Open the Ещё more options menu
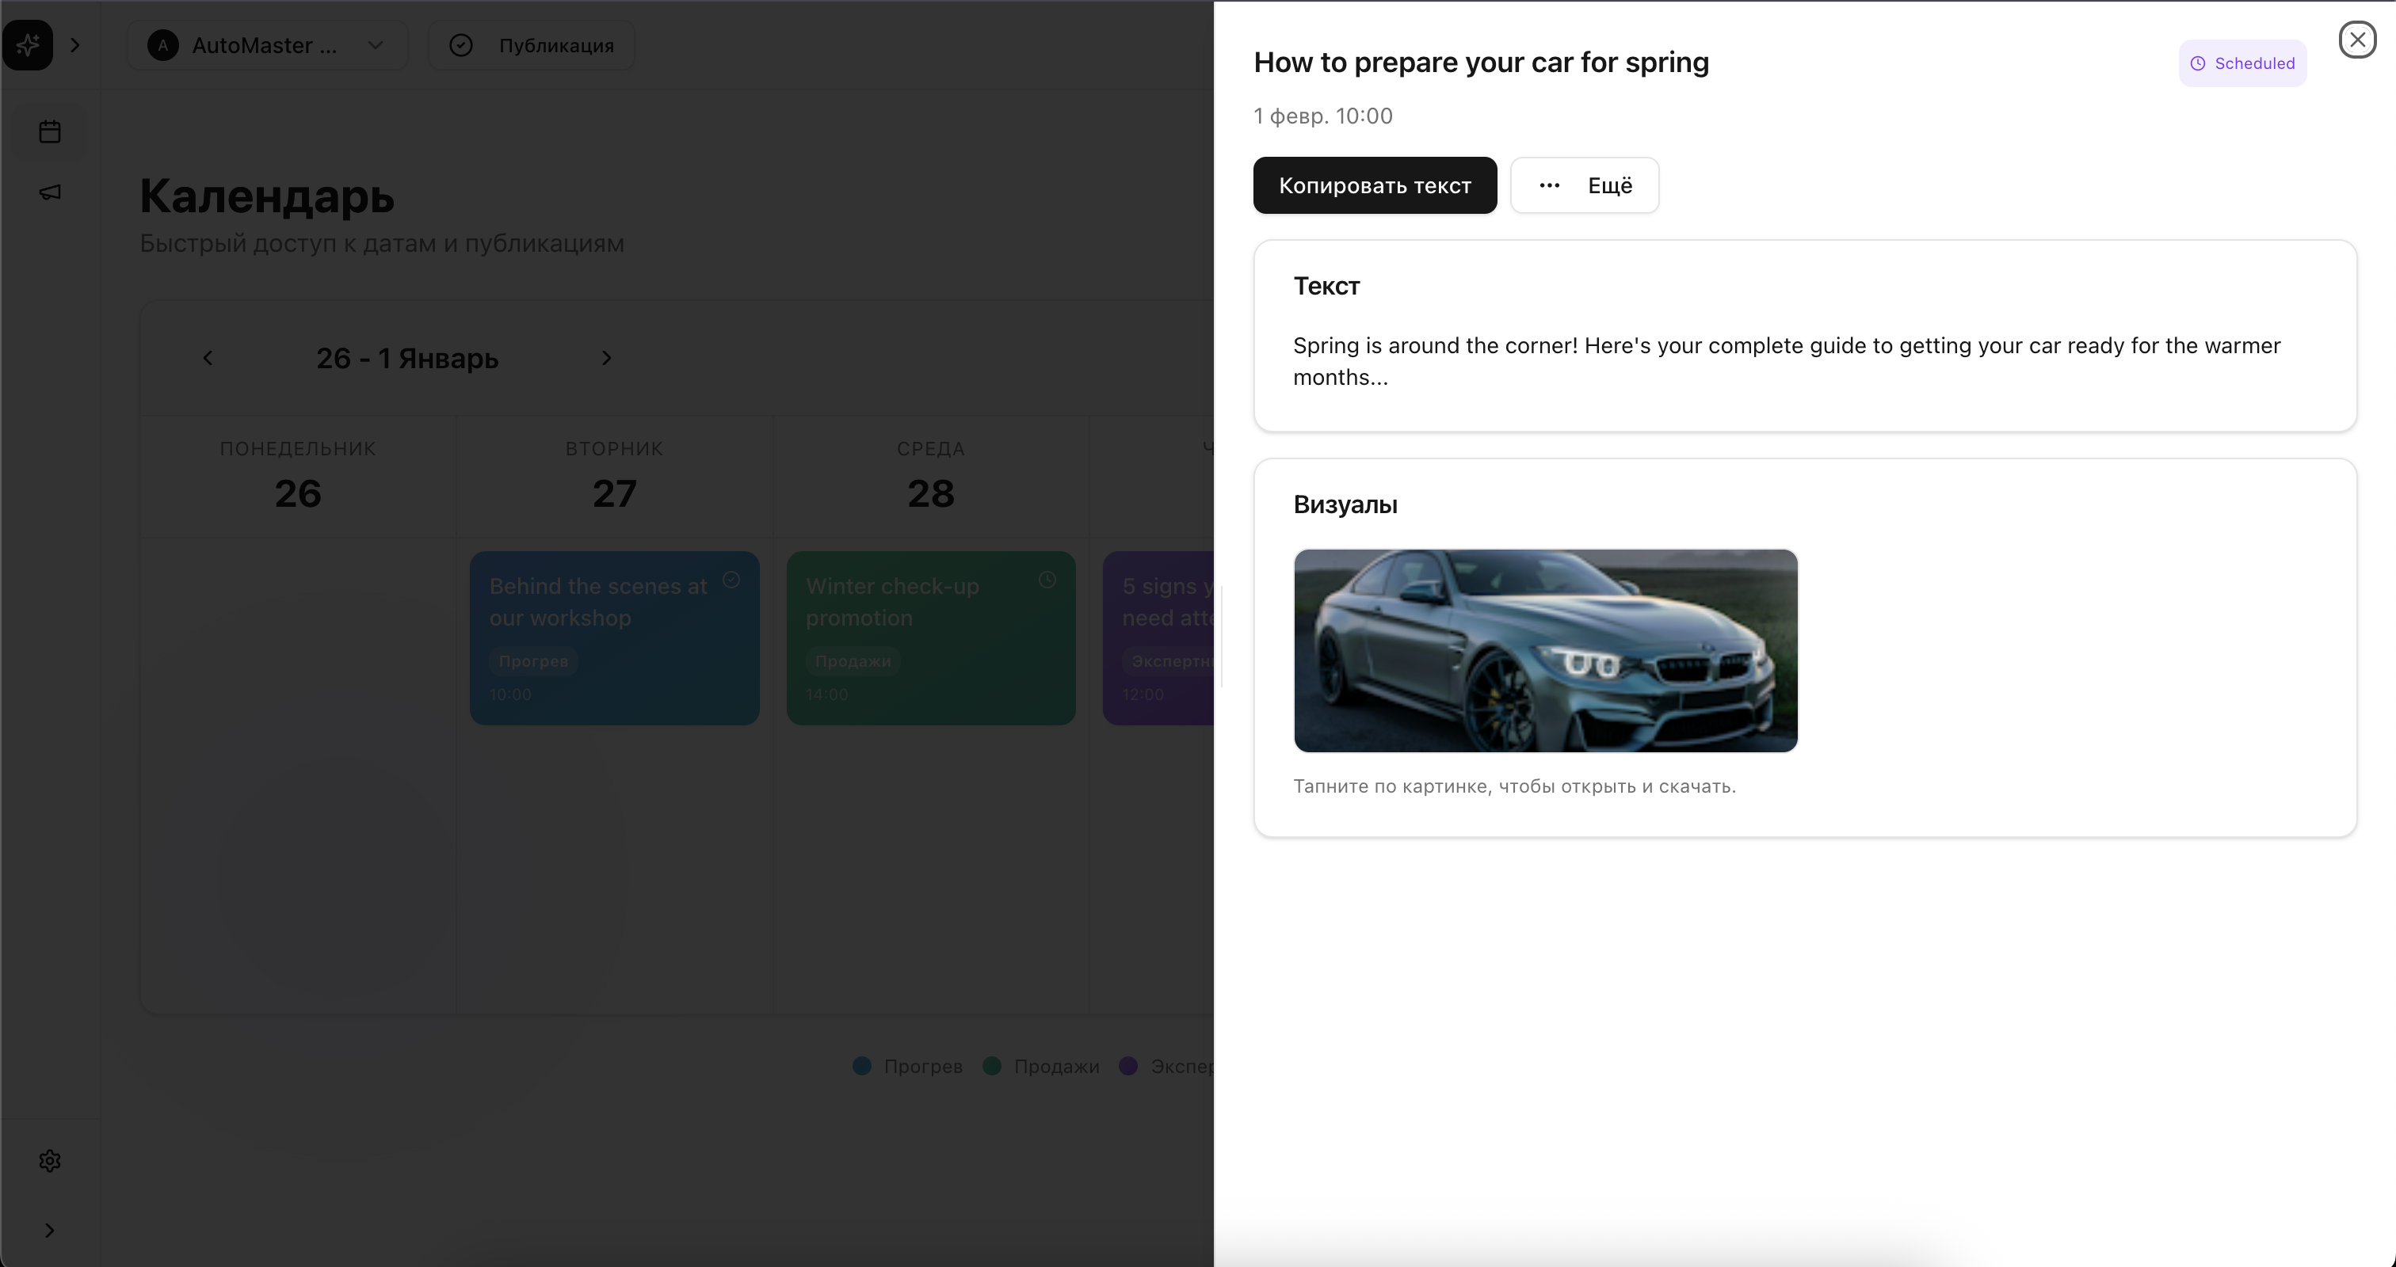This screenshot has height=1267, width=2396. [x=1584, y=185]
